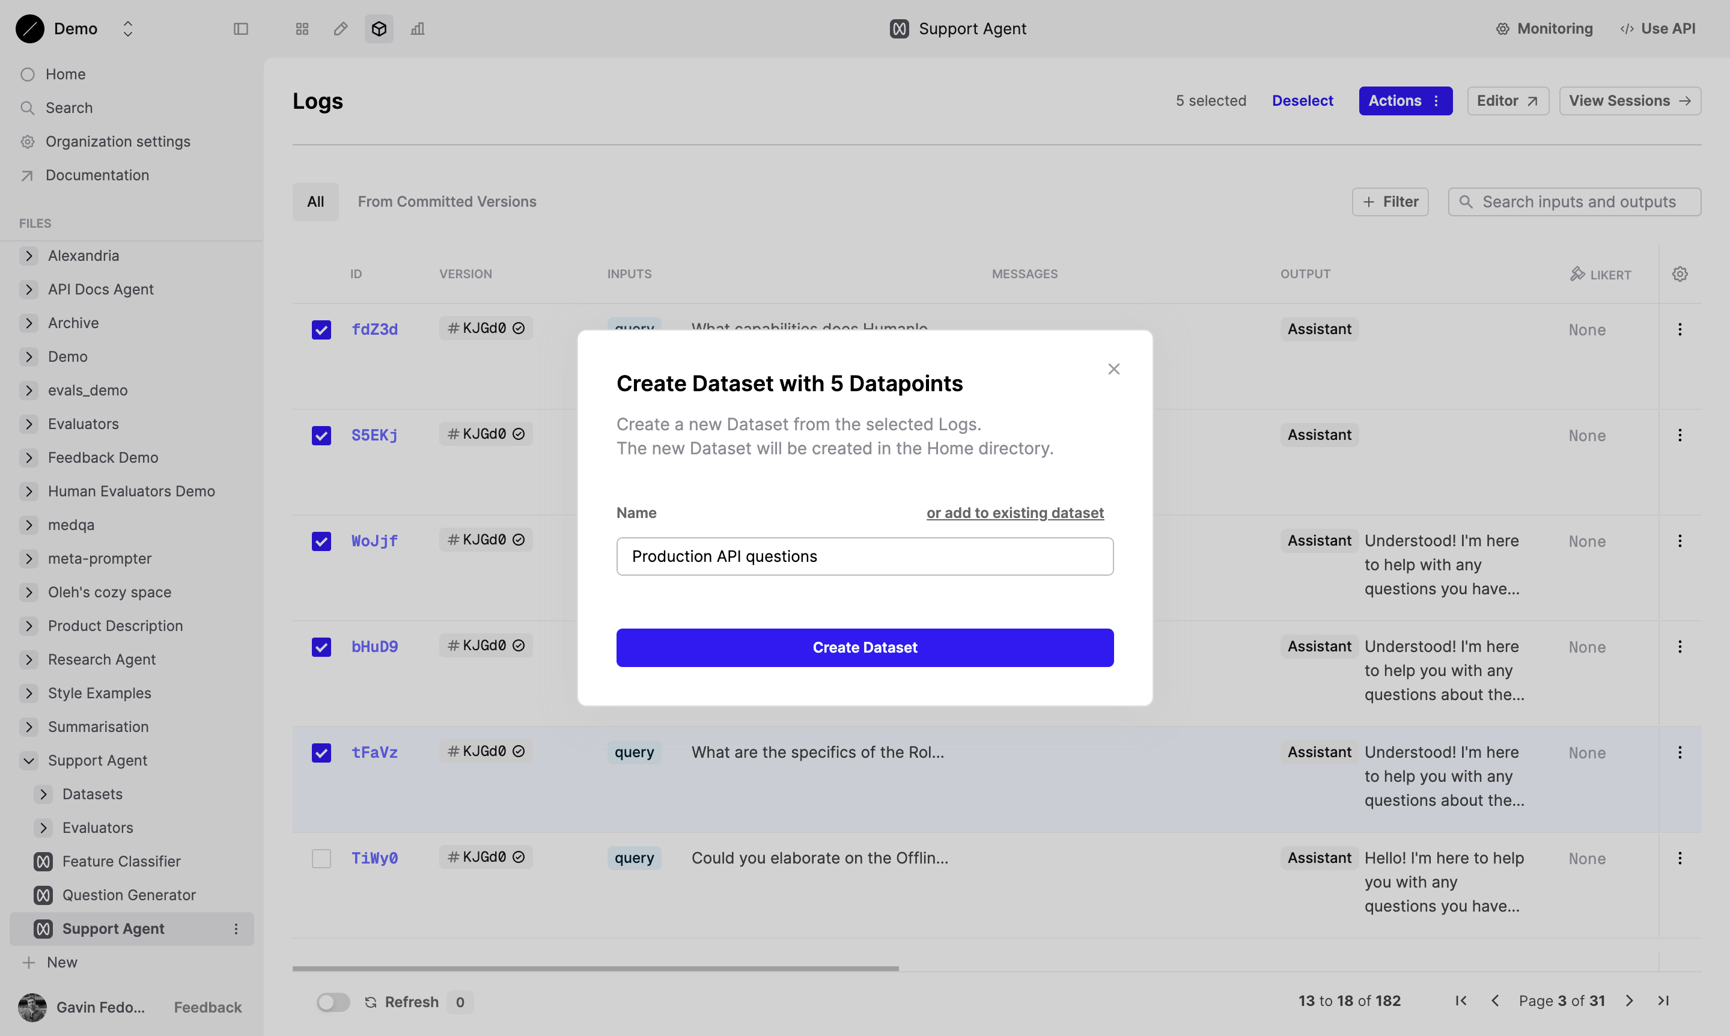The image size is (1730, 1036).
Task: Open Monitoring from the top menu
Action: 1544,29
